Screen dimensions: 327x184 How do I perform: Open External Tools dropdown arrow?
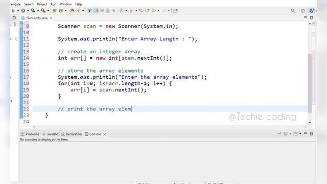48,11
